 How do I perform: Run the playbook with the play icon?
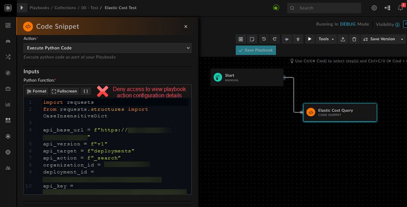pyautogui.click(x=310, y=39)
